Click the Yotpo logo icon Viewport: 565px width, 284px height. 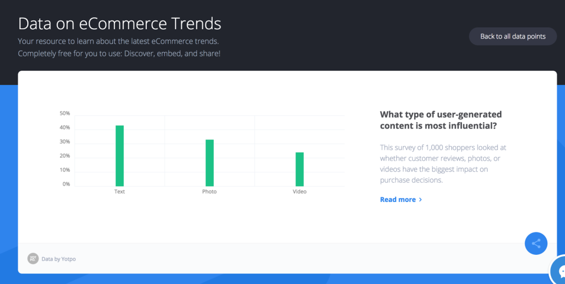pos(33,259)
